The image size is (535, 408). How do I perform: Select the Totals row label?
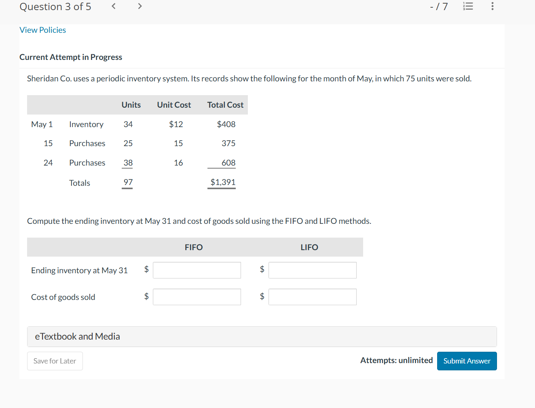coord(80,183)
